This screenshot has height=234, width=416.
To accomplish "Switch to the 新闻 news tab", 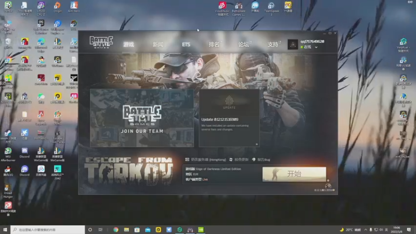I will [x=158, y=44].
